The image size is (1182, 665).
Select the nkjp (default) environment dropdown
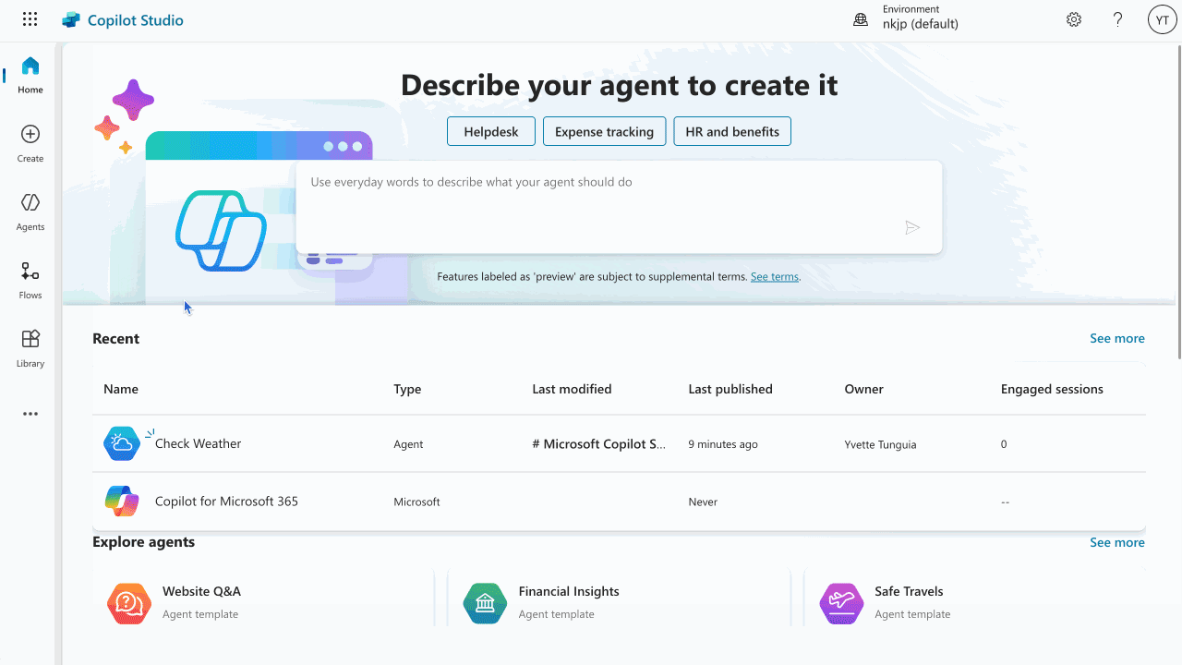coord(920,24)
